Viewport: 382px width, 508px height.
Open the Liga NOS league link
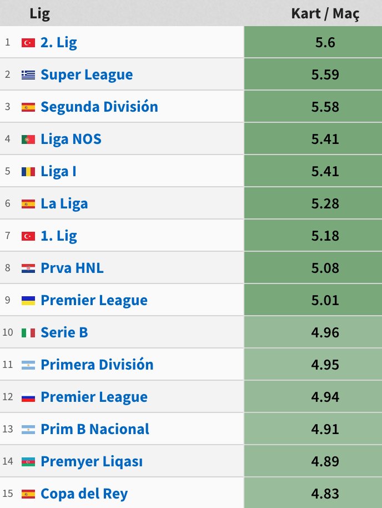coord(71,140)
